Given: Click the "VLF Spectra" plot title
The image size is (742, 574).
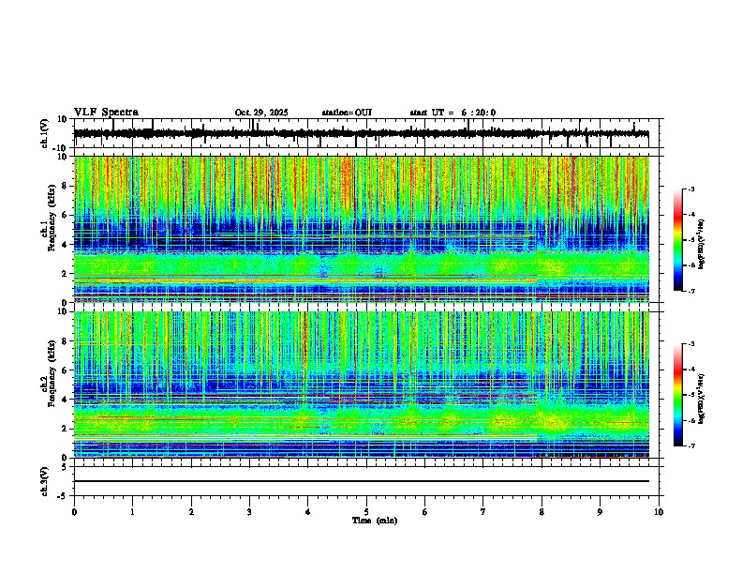Looking at the screenshot, I should pos(106,113).
